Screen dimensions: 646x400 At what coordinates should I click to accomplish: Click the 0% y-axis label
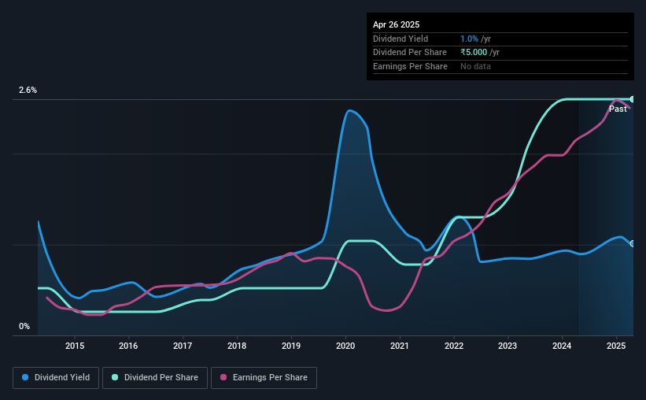click(x=24, y=326)
